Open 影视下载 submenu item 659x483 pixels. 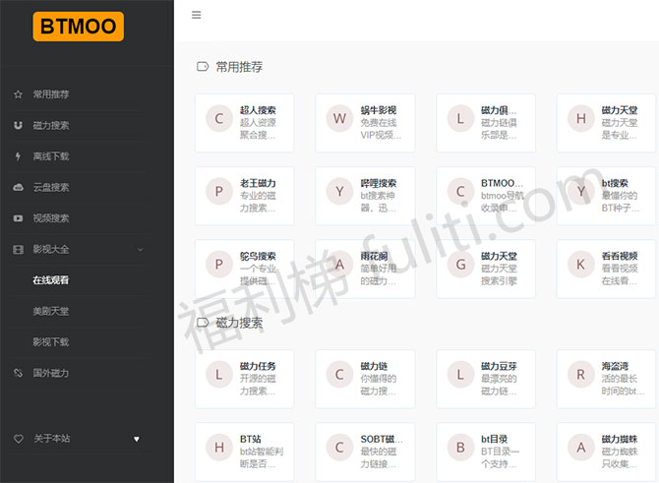51,342
